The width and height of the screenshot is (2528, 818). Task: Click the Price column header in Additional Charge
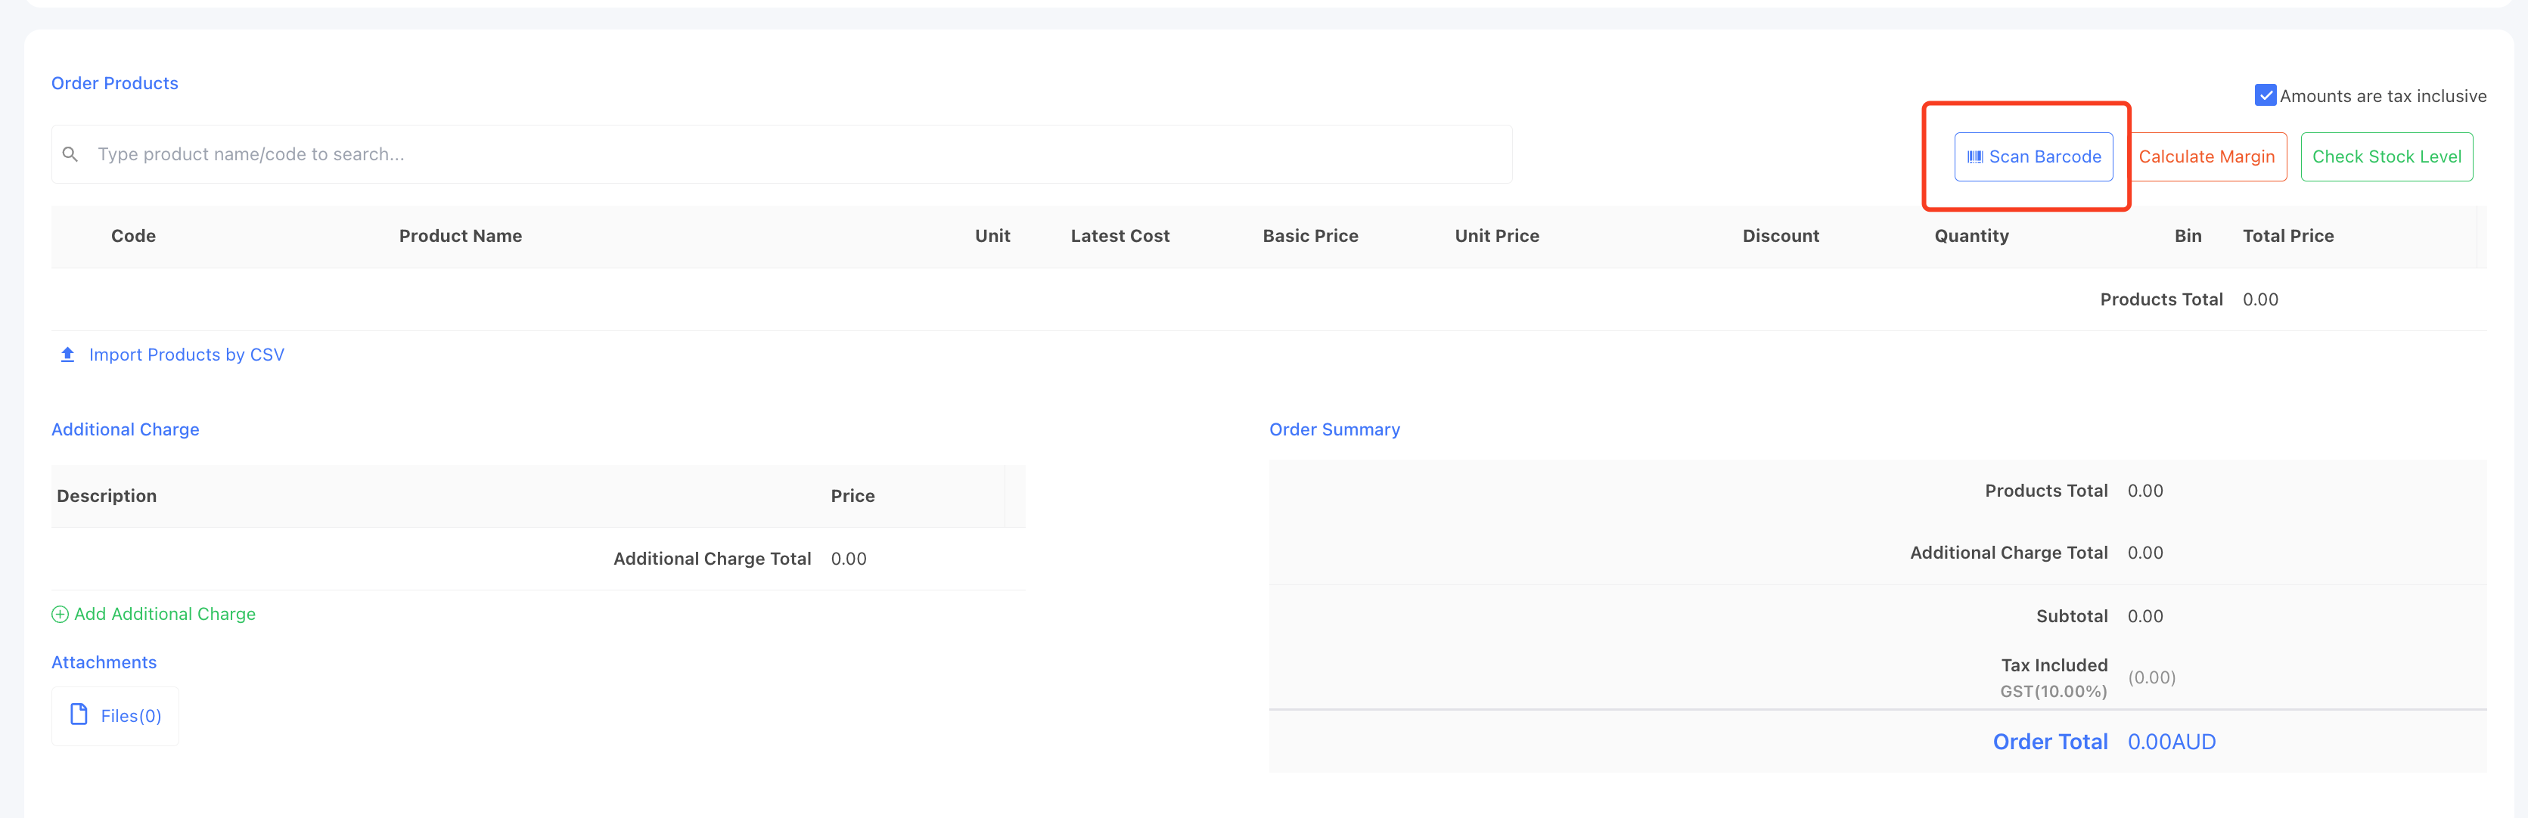pos(853,496)
